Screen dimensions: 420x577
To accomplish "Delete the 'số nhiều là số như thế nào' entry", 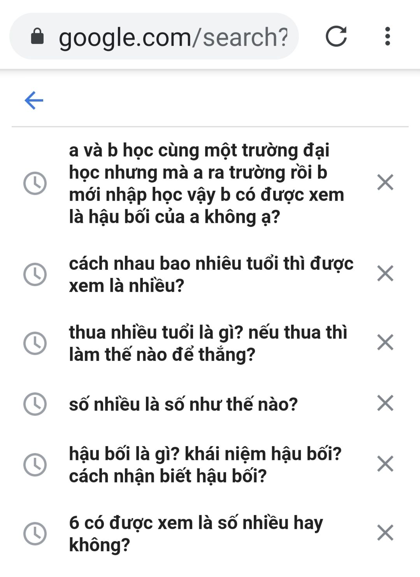I will click(x=385, y=403).
